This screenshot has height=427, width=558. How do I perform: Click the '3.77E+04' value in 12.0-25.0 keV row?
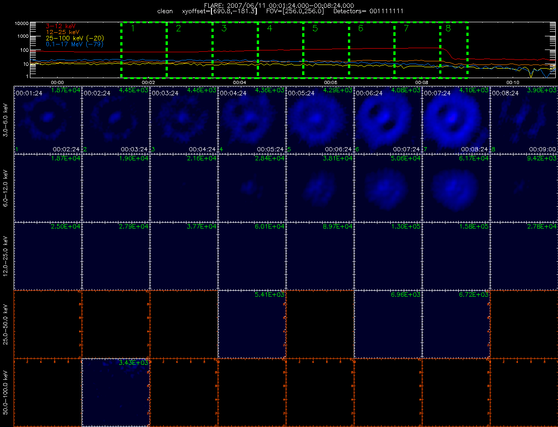[x=202, y=226]
